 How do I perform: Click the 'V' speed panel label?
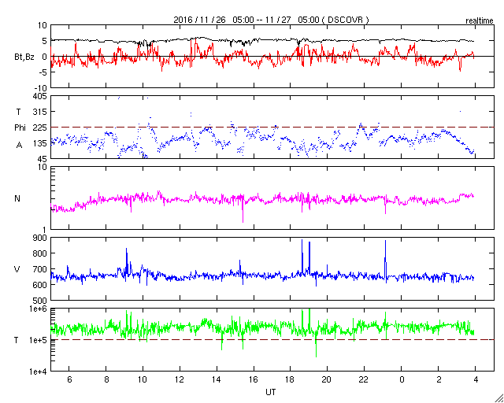pos(17,269)
